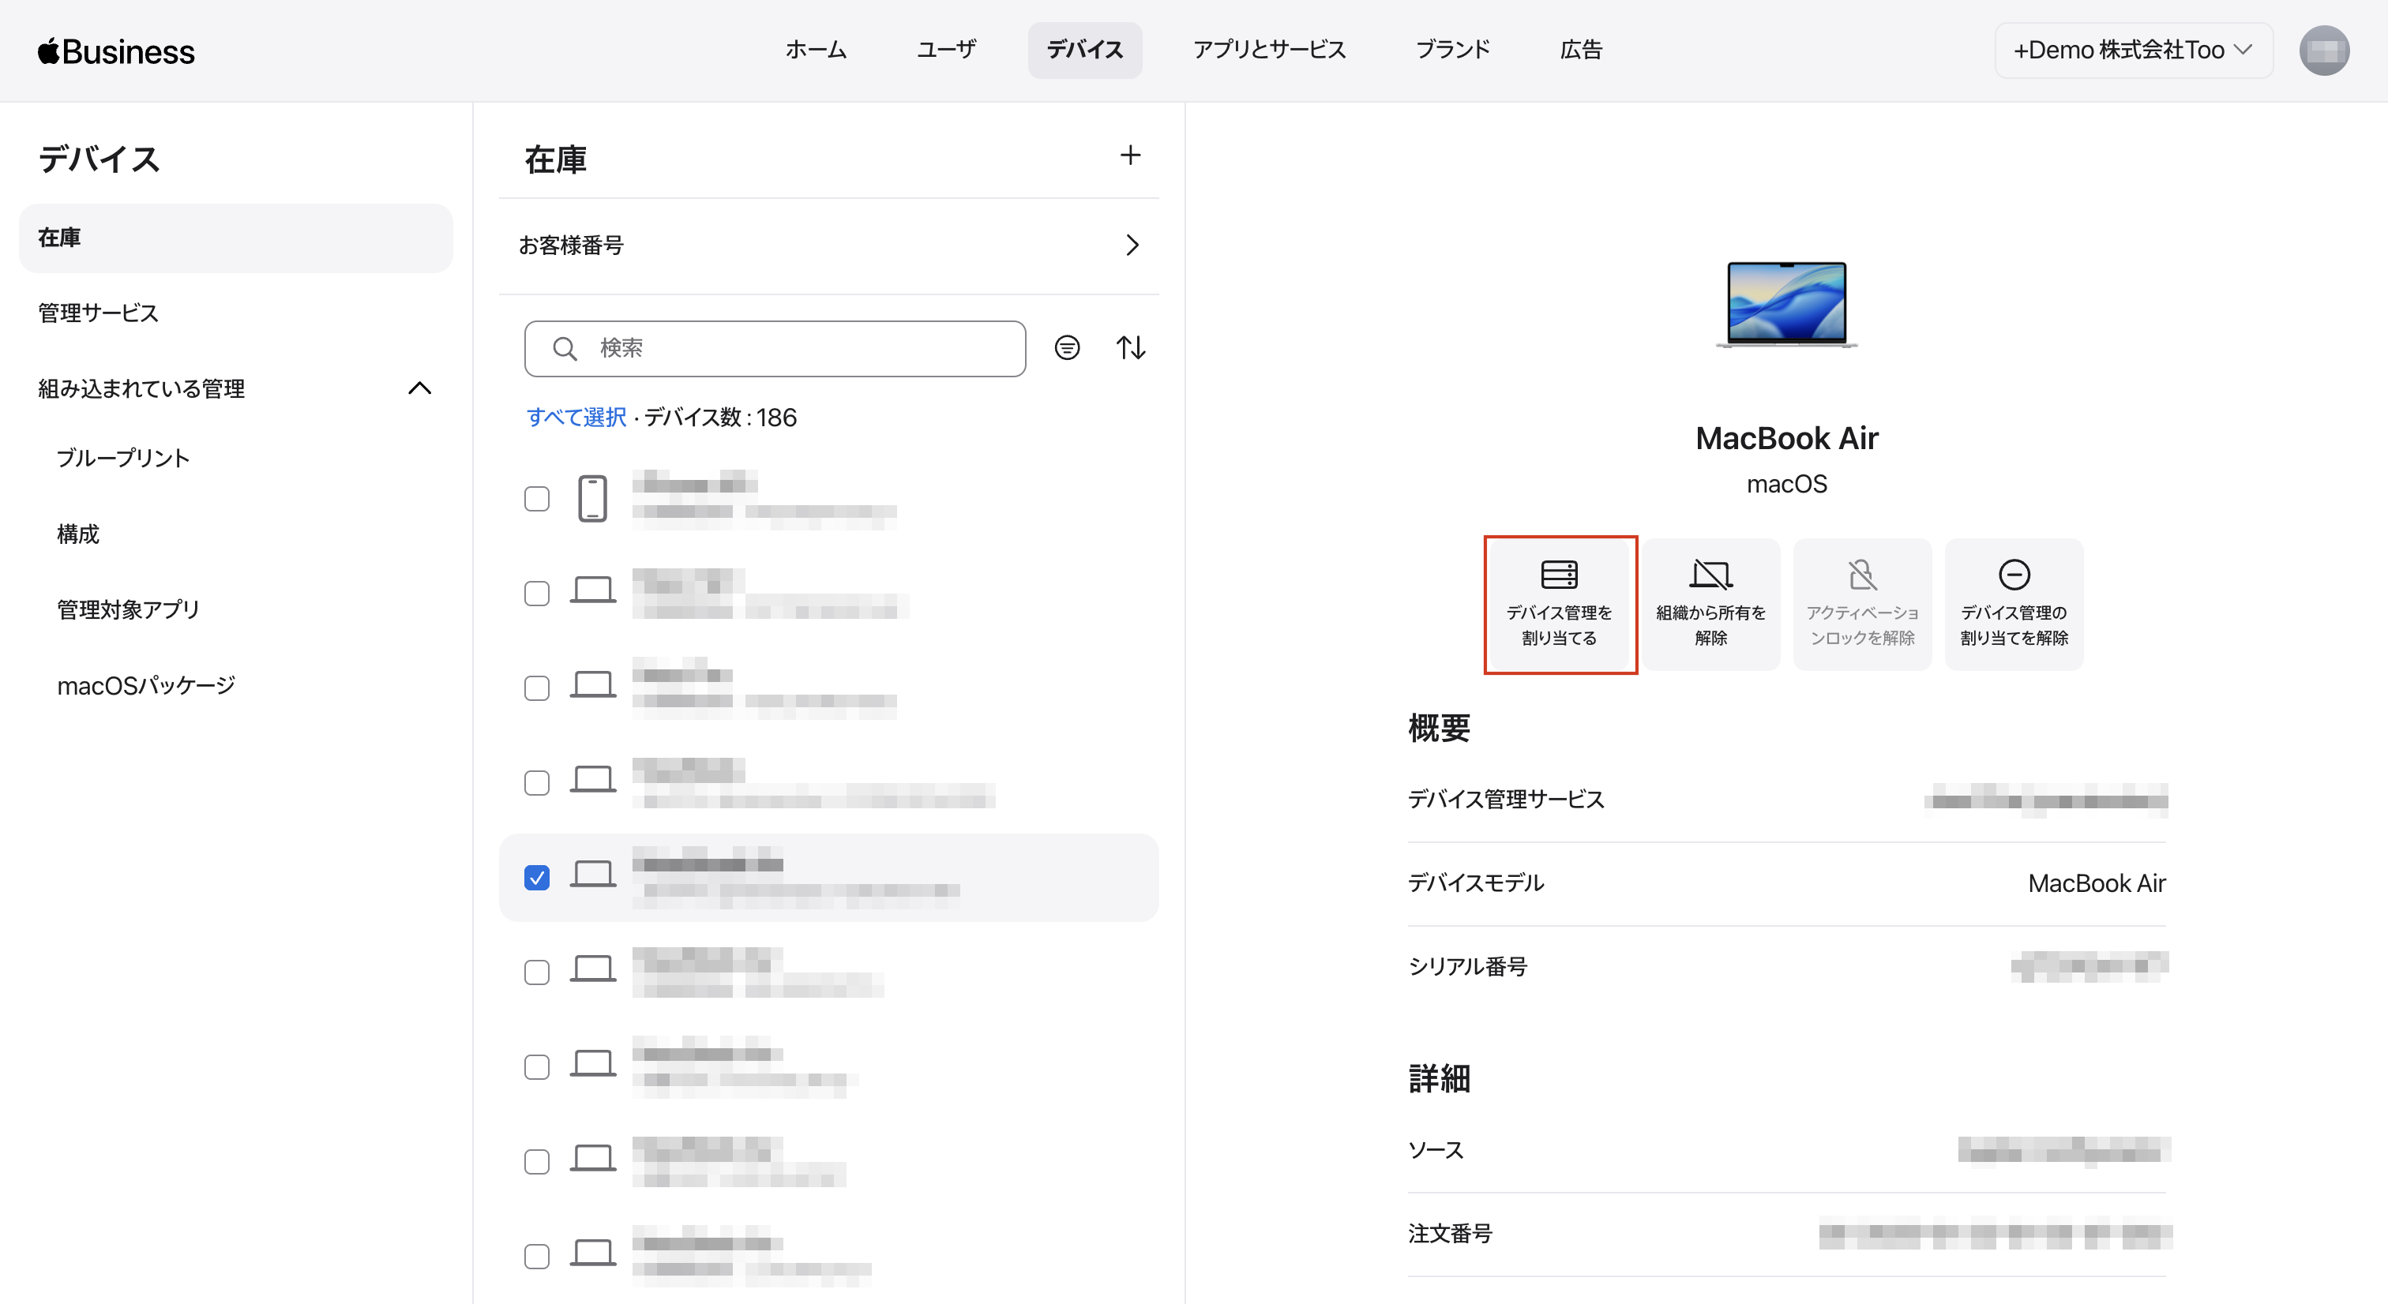Open the +Demo 株式会社Too organization dropdown
Image resolution: width=2388 pixels, height=1304 pixels.
pyautogui.click(x=2133, y=50)
